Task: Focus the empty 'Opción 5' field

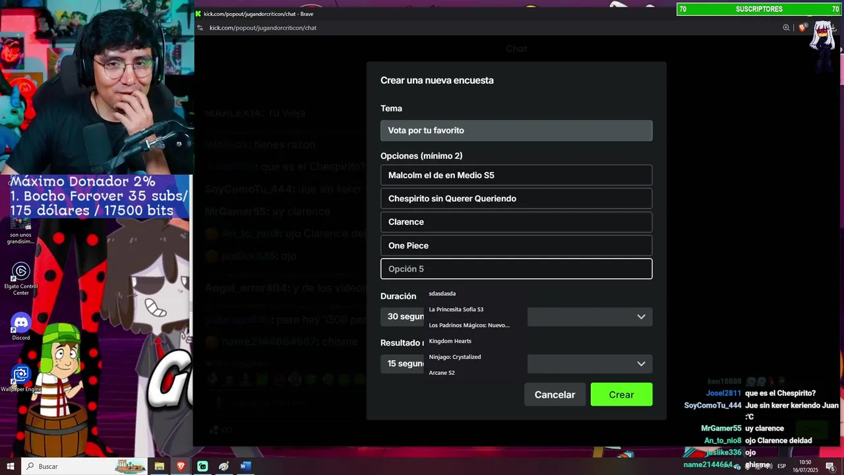Action: (x=516, y=269)
